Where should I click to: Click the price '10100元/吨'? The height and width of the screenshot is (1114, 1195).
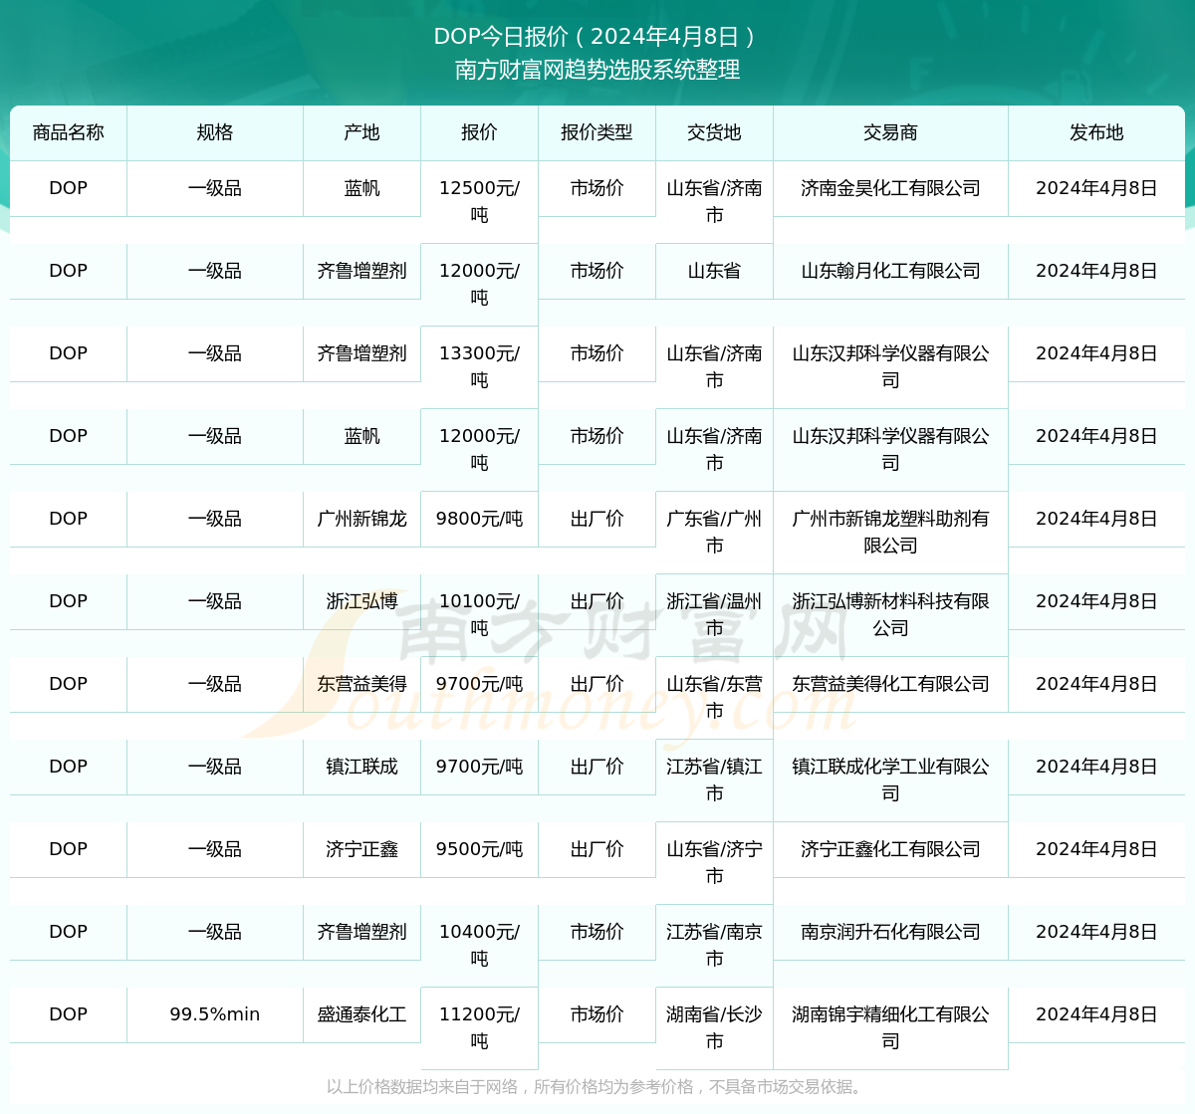(x=479, y=614)
